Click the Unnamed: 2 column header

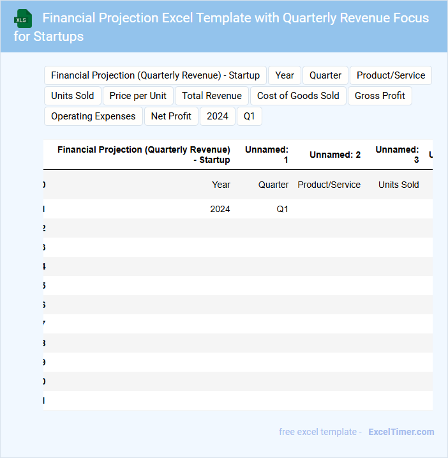click(x=335, y=155)
